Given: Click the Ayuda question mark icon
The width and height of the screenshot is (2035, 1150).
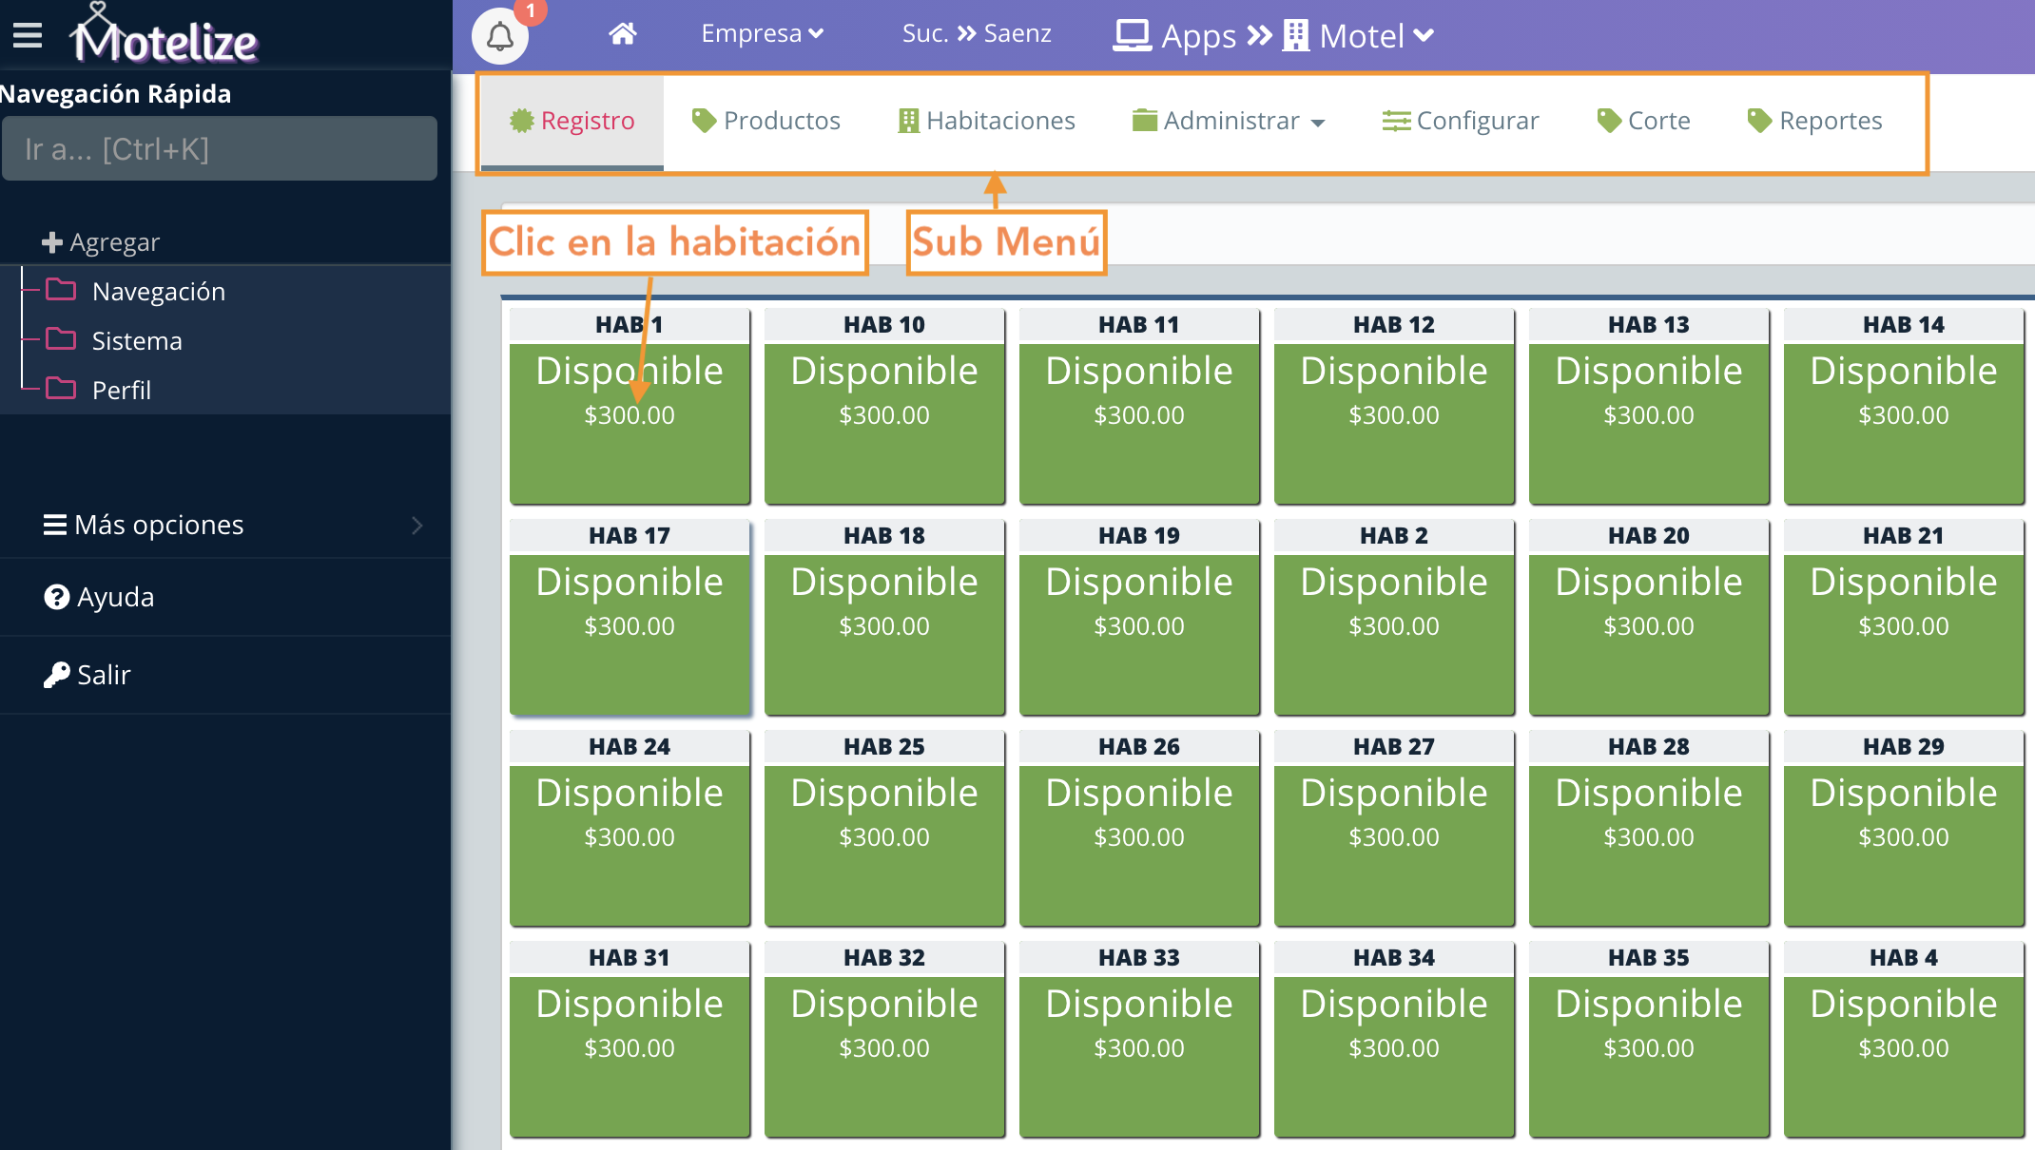Looking at the screenshot, I should [x=56, y=597].
